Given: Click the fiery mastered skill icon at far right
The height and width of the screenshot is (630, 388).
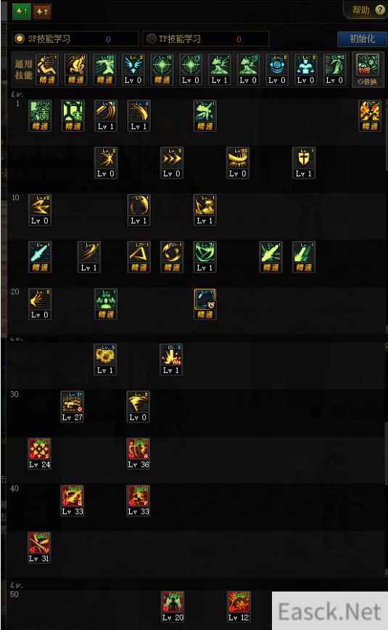Looking at the screenshot, I should (370, 115).
